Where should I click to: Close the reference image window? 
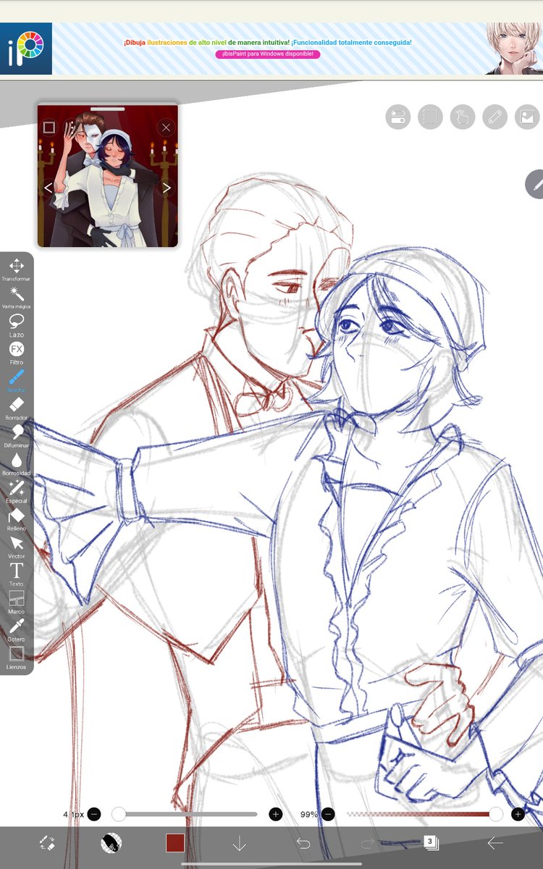166,127
